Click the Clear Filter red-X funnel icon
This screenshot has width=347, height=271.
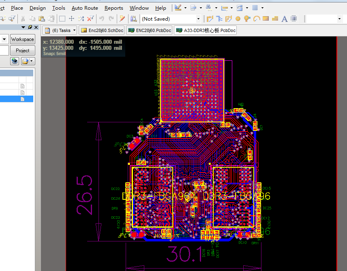(90, 19)
